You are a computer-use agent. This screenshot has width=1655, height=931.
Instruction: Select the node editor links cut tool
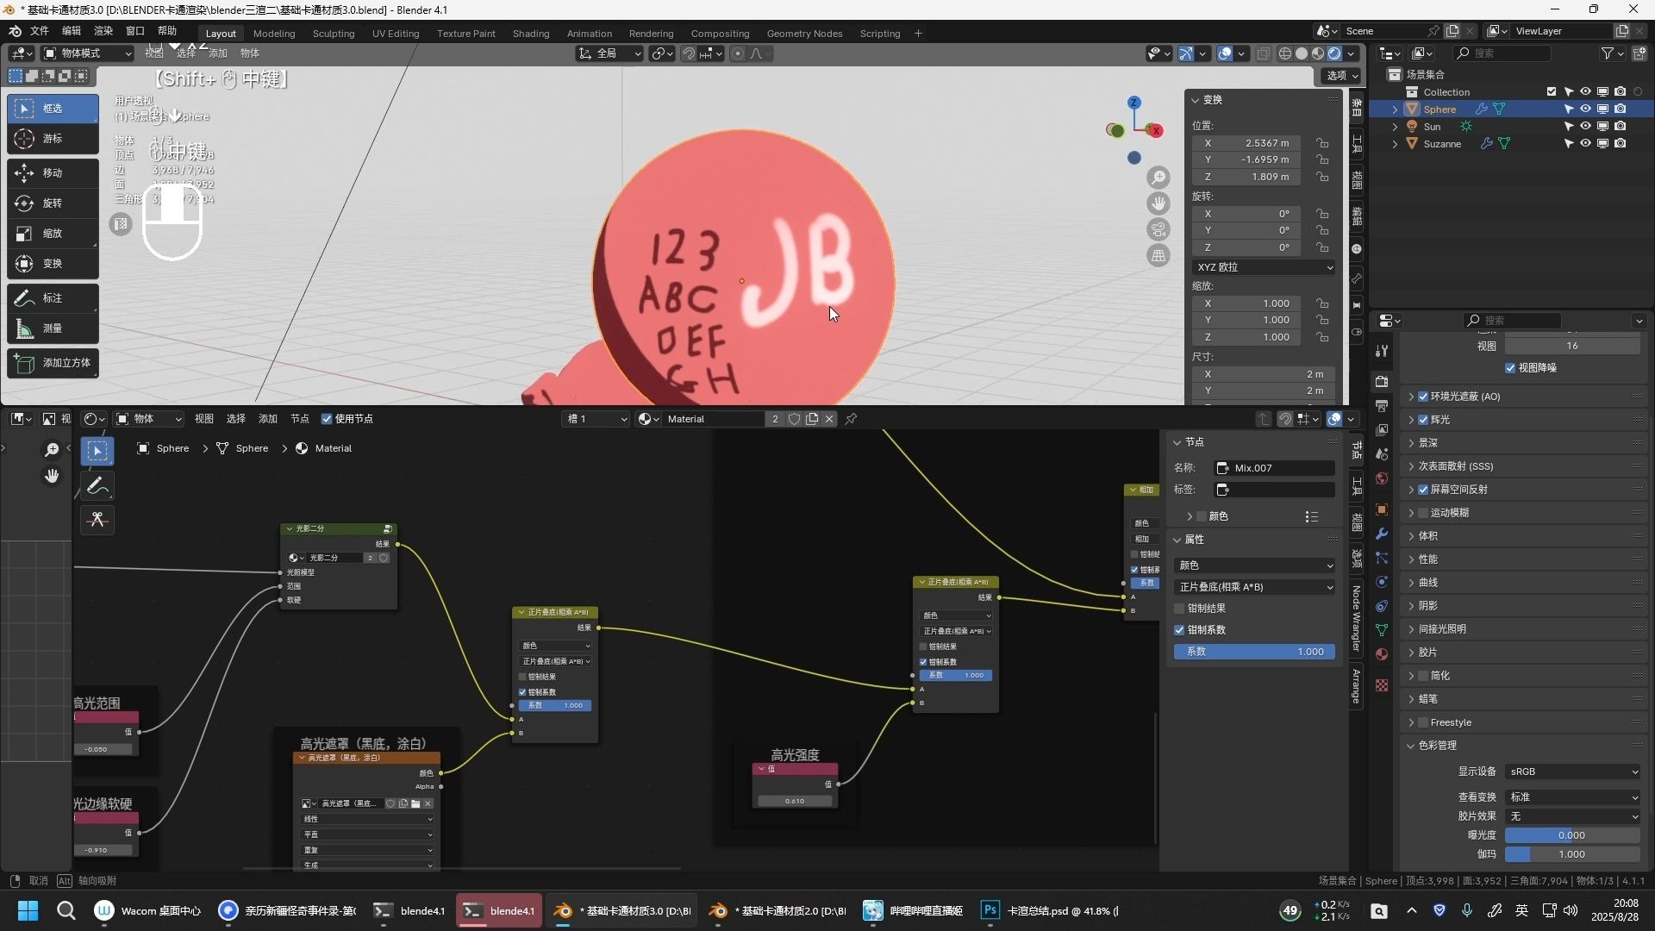tap(97, 520)
